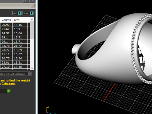The image size is (152, 114).
Task: Toggle the GV materials switch
Action: coord(17,13)
